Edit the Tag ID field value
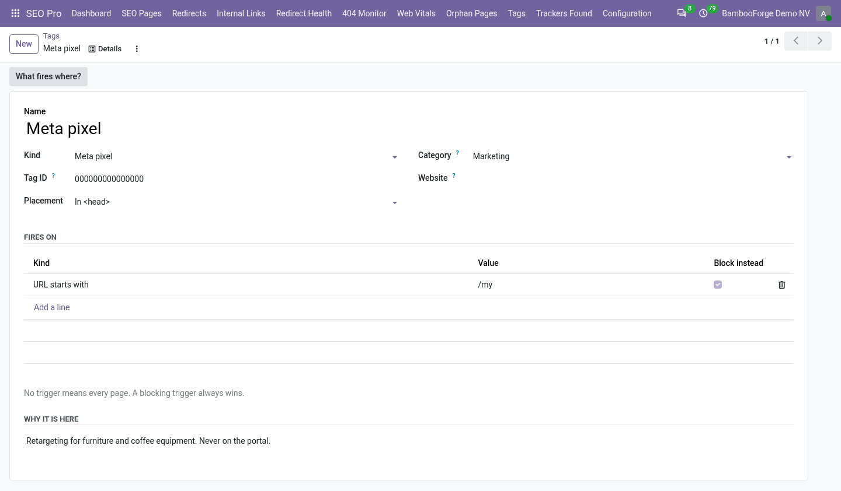Screen dimensions: 841x491 pos(236,179)
